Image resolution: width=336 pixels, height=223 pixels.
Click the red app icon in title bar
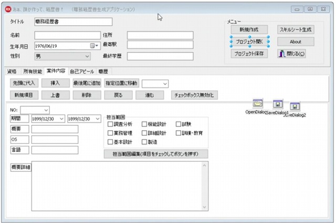click(8, 9)
